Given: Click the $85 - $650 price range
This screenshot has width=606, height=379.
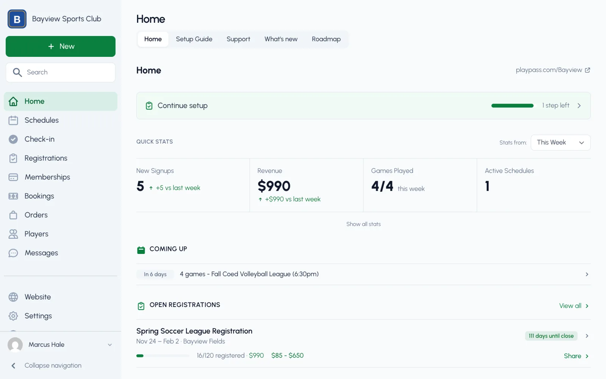Looking at the screenshot, I should 287,356.
